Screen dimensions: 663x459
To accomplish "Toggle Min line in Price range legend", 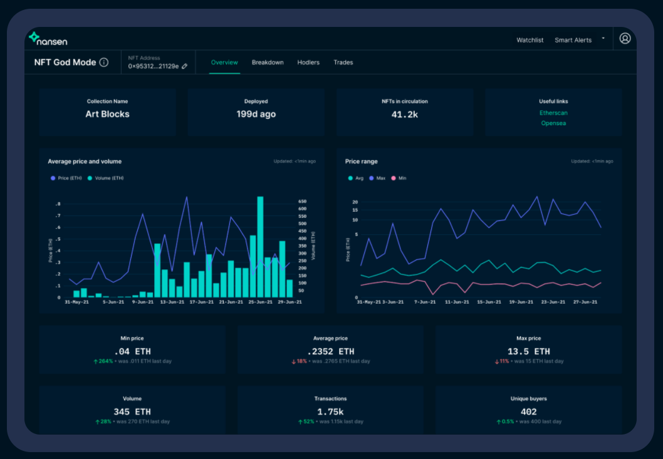I will coord(399,178).
